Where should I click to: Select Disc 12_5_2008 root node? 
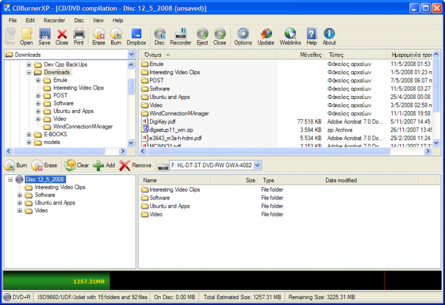45,179
